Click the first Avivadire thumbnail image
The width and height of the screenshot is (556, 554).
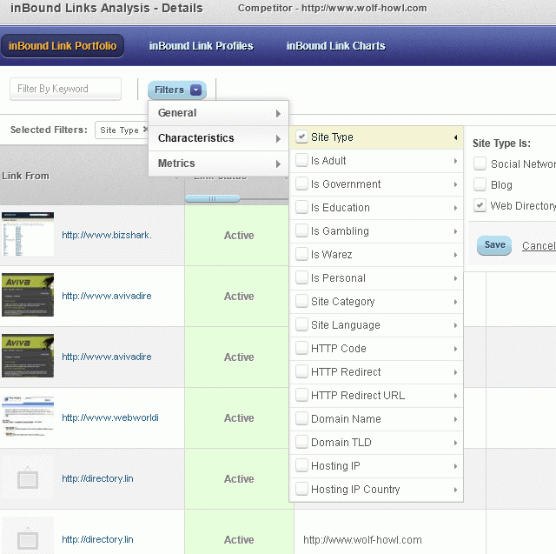28,296
